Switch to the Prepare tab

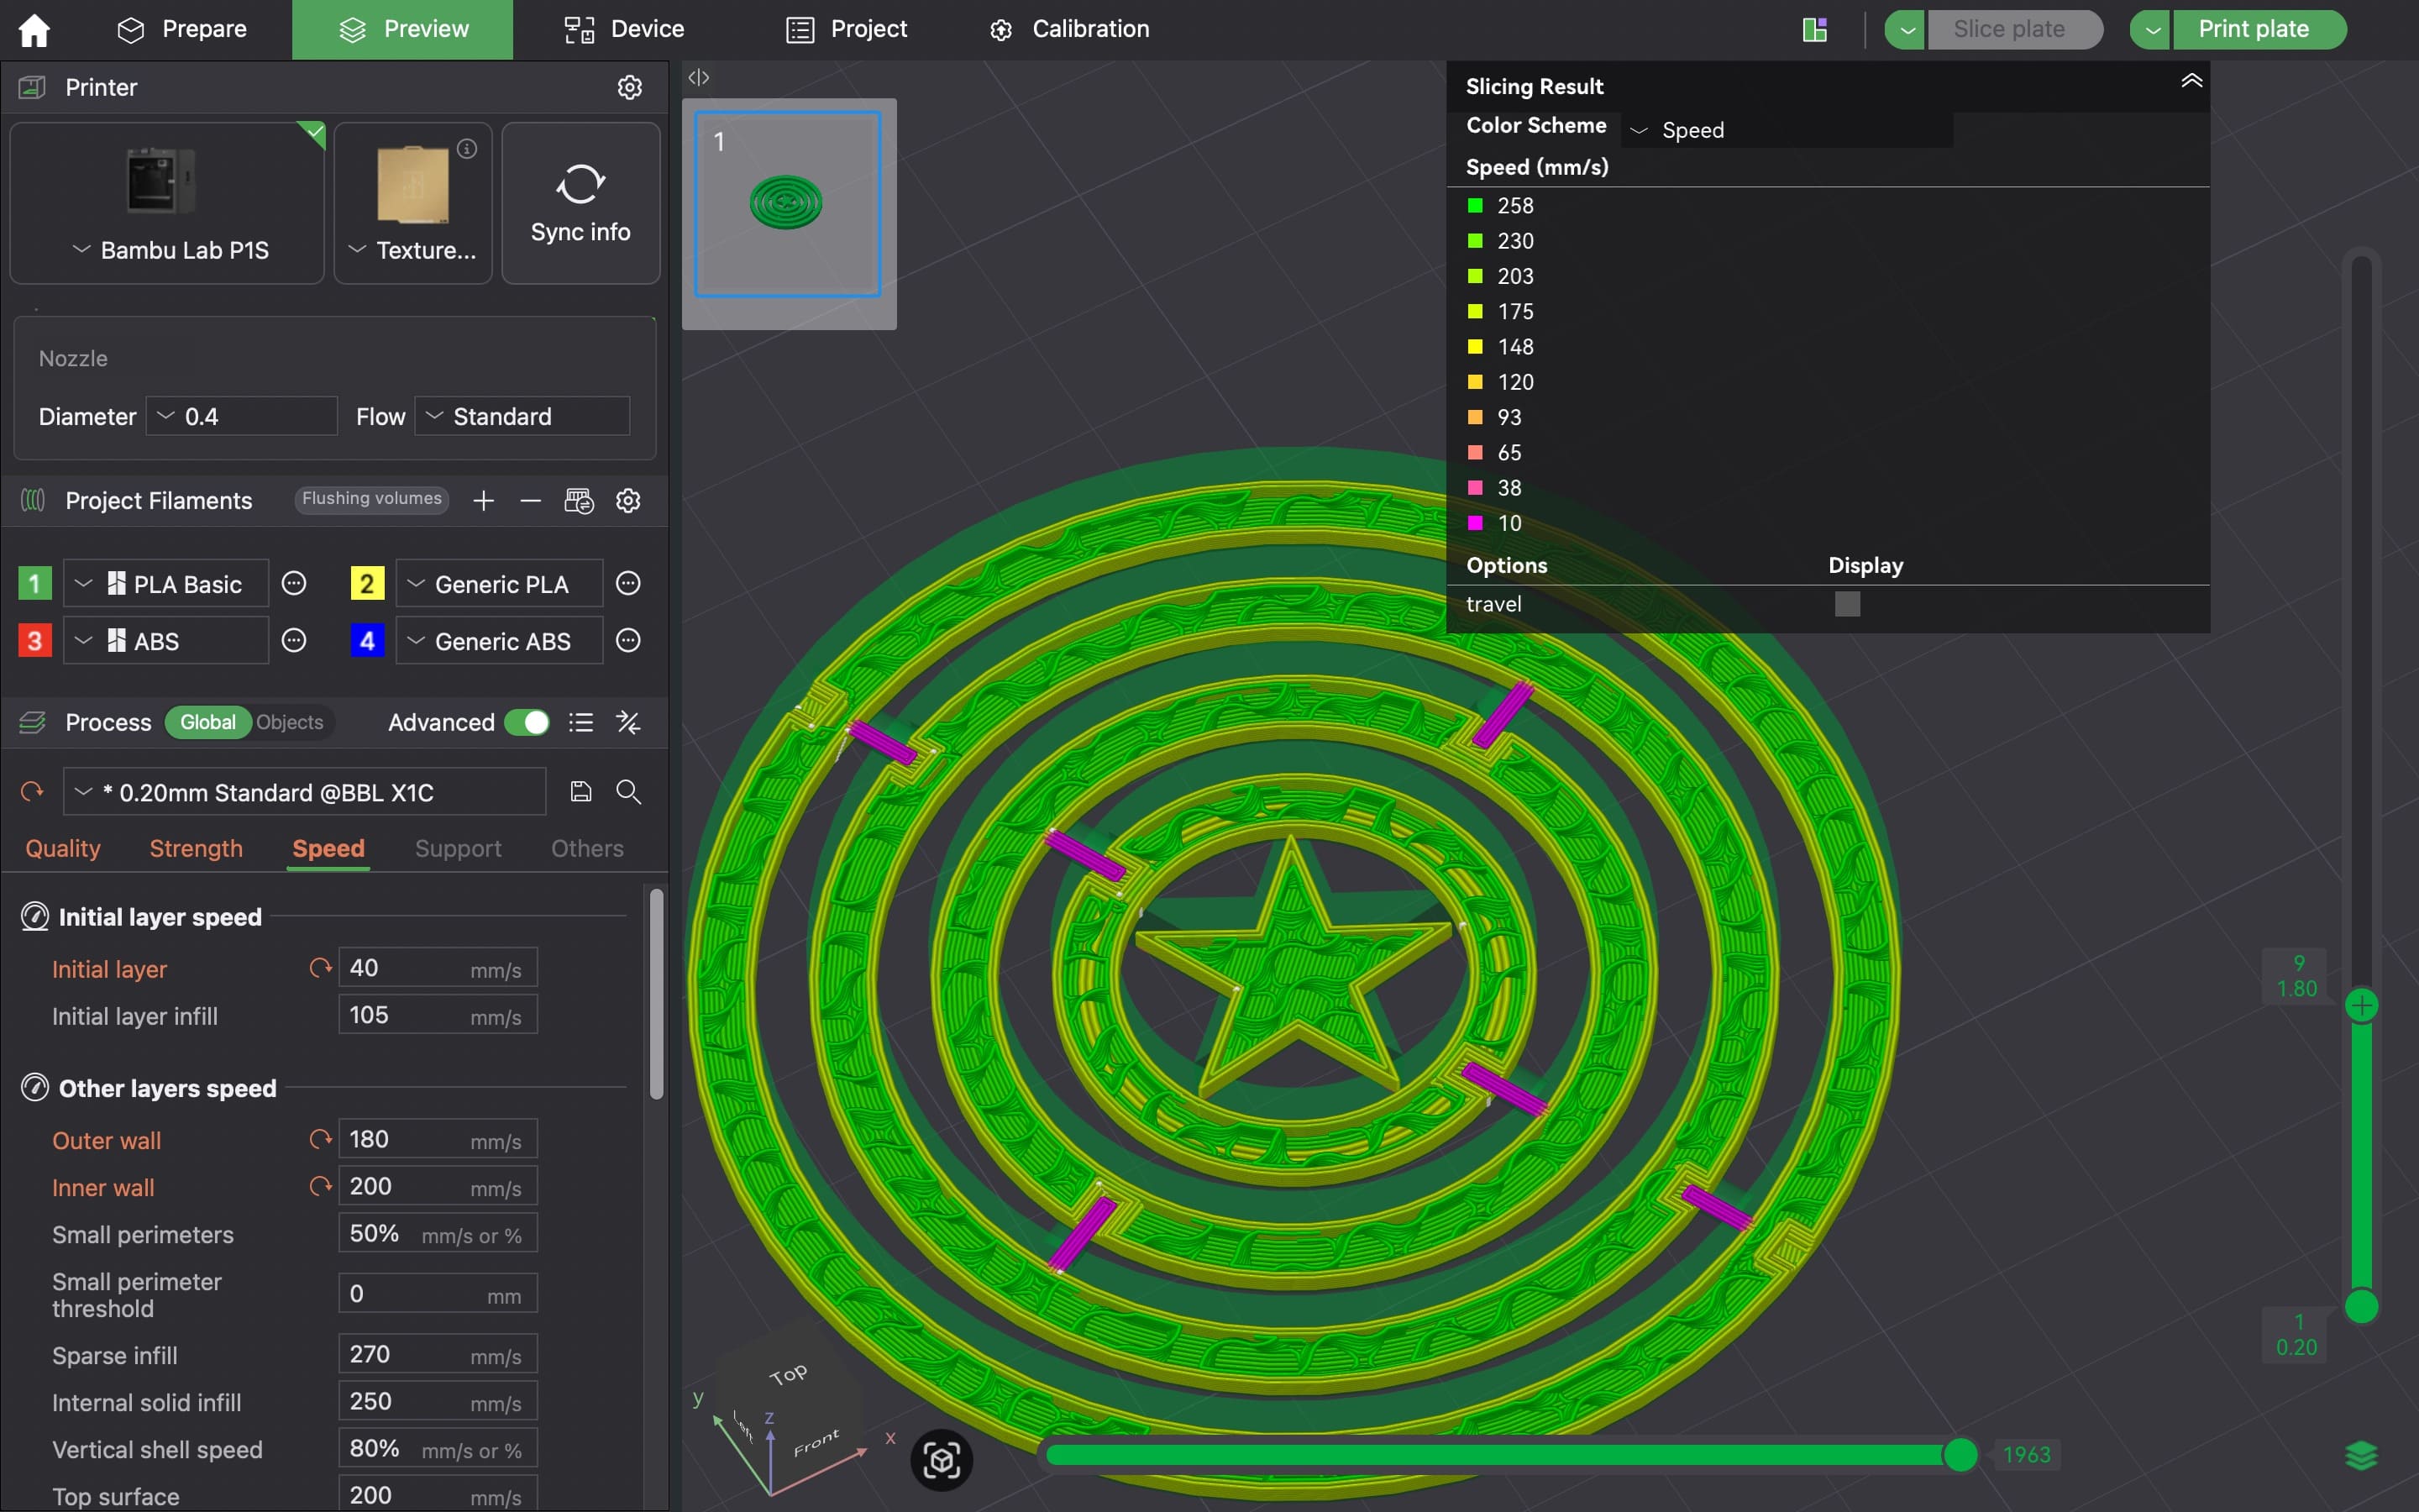(x=182, y=30)
